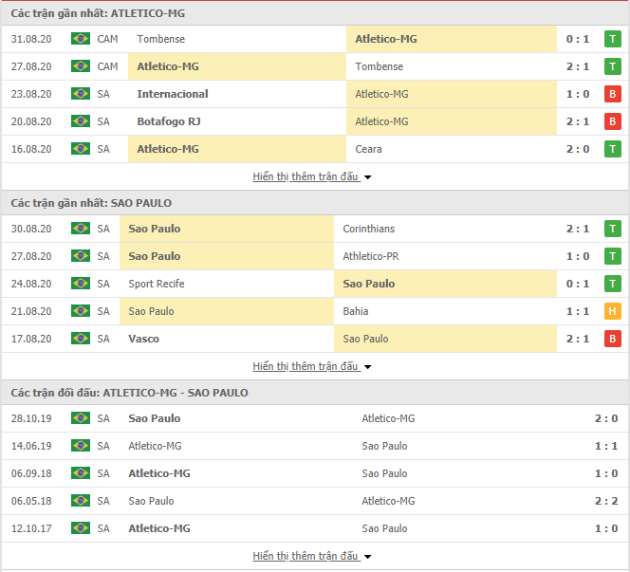This screenshot has height=572, width=630.
Task: Click the Brazil flag on the Corinthians row
Action: pyautogui.click(x=81, y=229)
